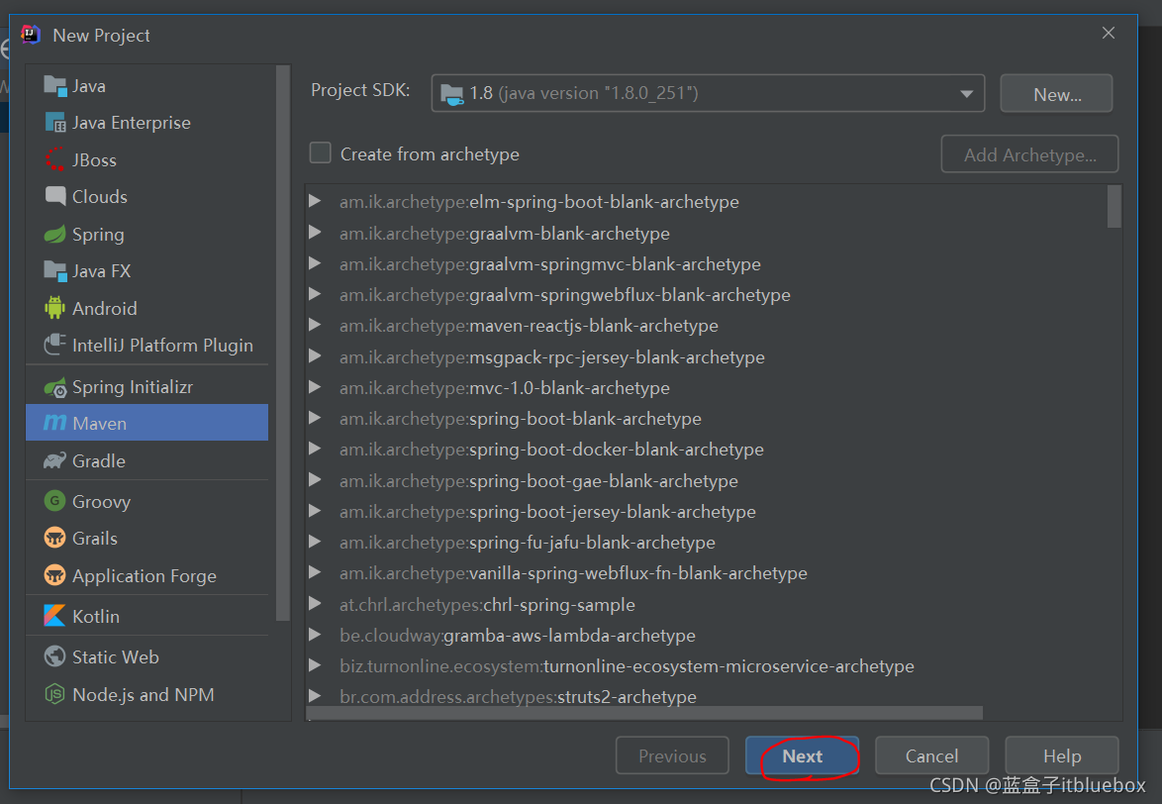Select the Spring leaf icon
Image resolution: width=1162 pixels, height=804 pixels.
tap(54, 234)
